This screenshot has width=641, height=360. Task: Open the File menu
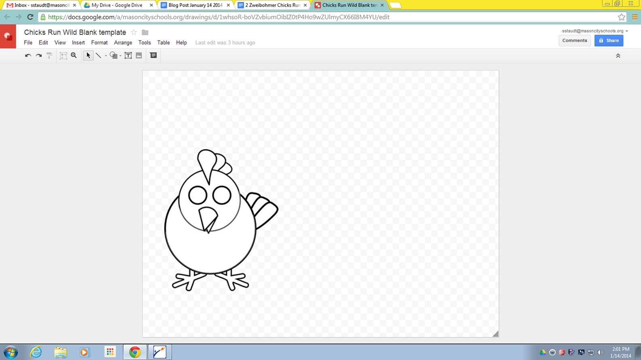tap(28, 42)
